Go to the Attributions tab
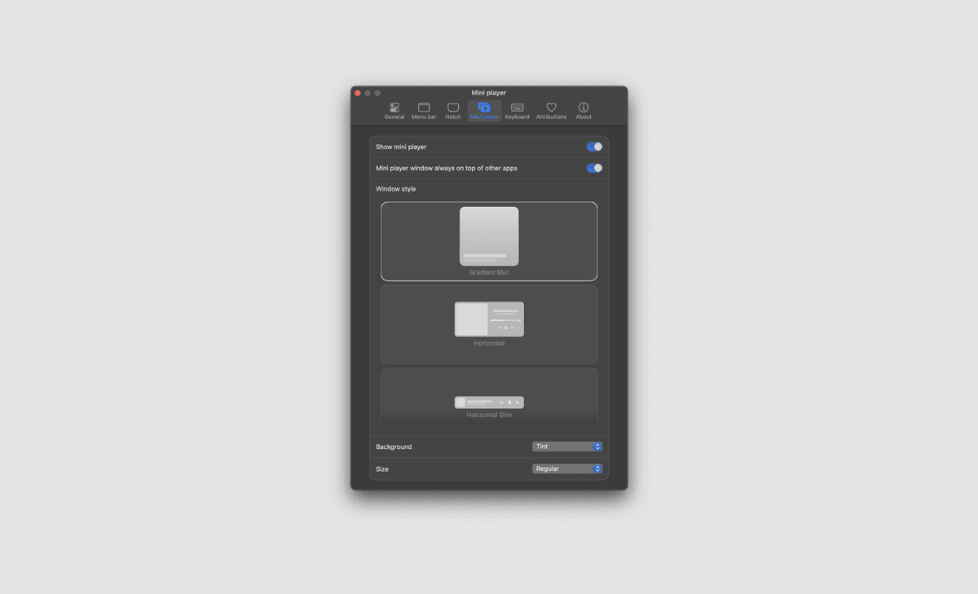978x594 pixels. 551,112
